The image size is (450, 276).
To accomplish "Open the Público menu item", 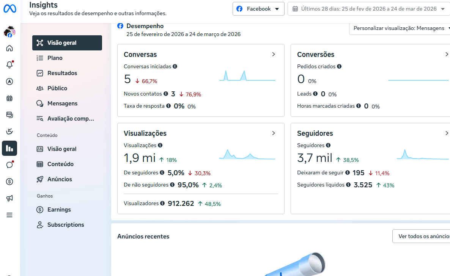I will pos(67,88).
